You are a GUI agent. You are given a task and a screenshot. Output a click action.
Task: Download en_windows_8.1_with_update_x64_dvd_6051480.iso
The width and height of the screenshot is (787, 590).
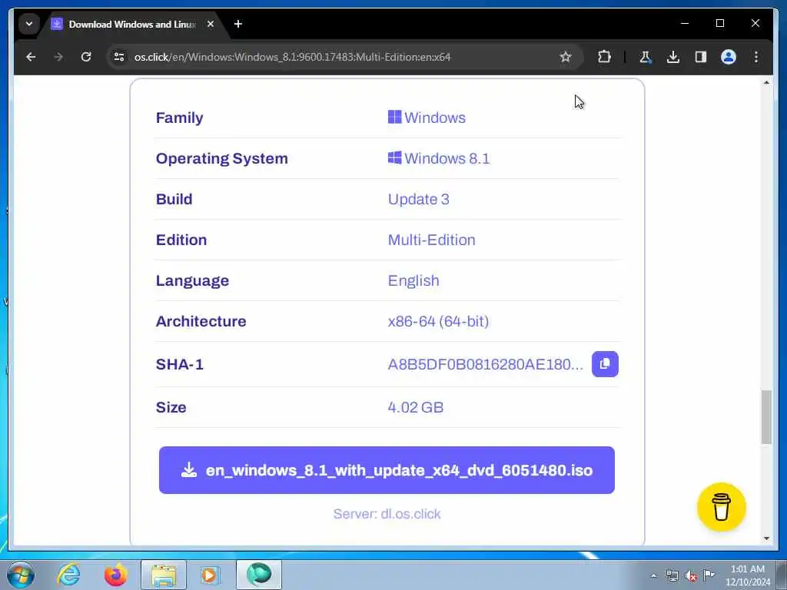coord(387,470)
